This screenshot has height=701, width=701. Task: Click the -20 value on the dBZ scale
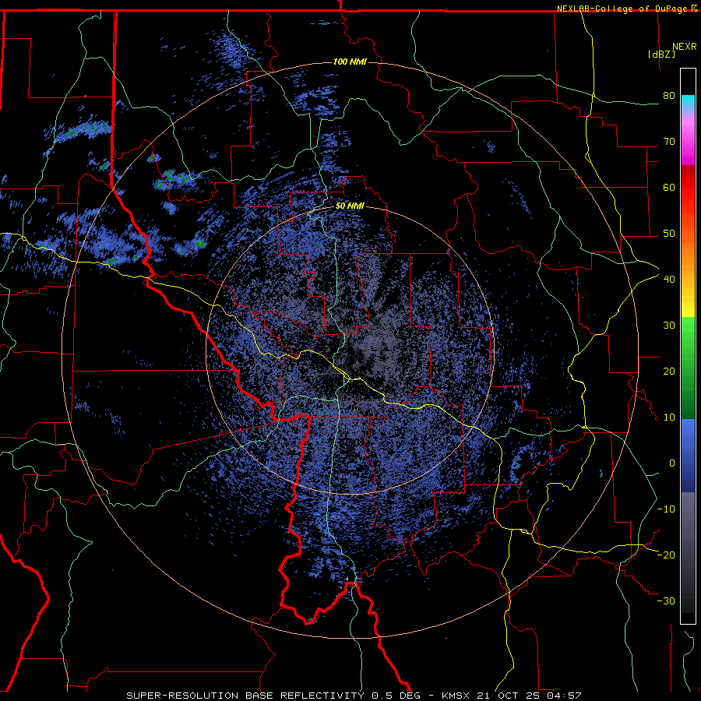tap(666, 555)
